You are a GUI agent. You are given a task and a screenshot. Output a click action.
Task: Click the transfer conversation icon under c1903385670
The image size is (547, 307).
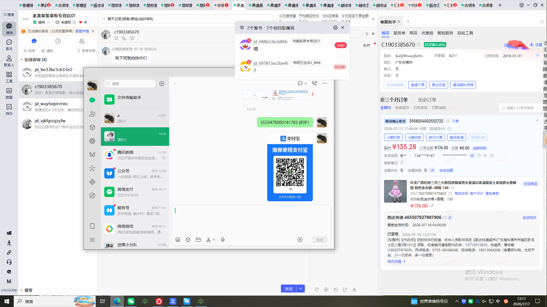point(116,38)
